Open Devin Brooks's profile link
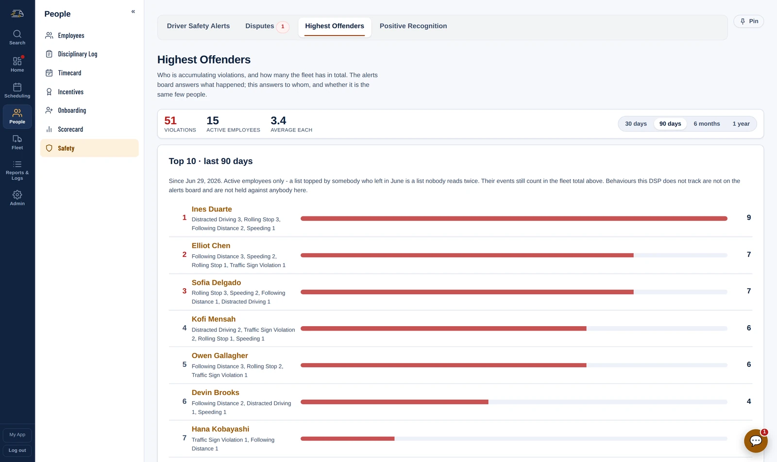 pyautogui.click(x=215, y=393)
